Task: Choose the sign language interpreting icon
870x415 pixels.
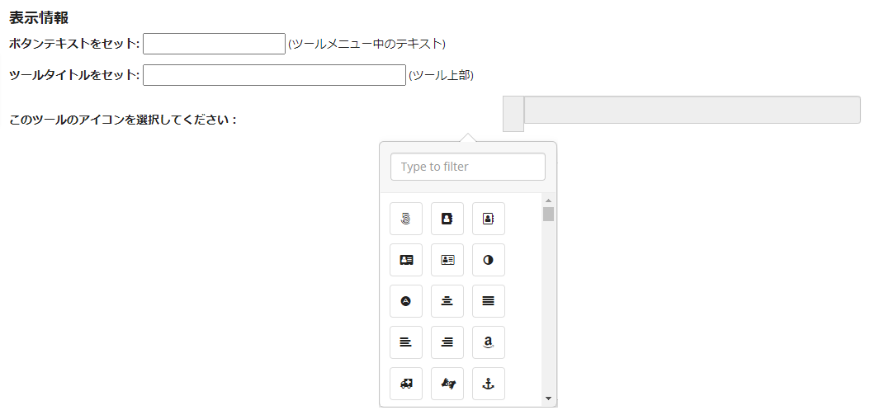Action: tap(447, 384)
